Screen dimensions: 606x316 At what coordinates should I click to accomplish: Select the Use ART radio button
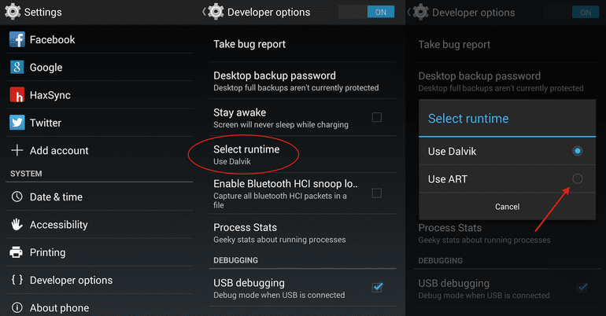coord(578,179)
